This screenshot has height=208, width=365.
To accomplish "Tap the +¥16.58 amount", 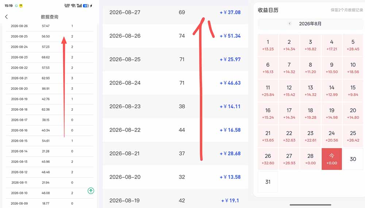I will [230, 130].
